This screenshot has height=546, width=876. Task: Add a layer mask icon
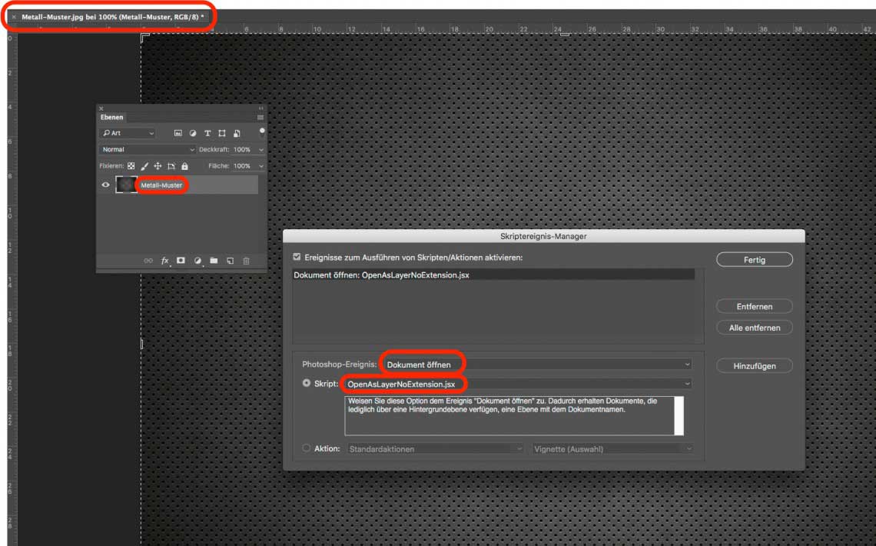coord(181,261)
